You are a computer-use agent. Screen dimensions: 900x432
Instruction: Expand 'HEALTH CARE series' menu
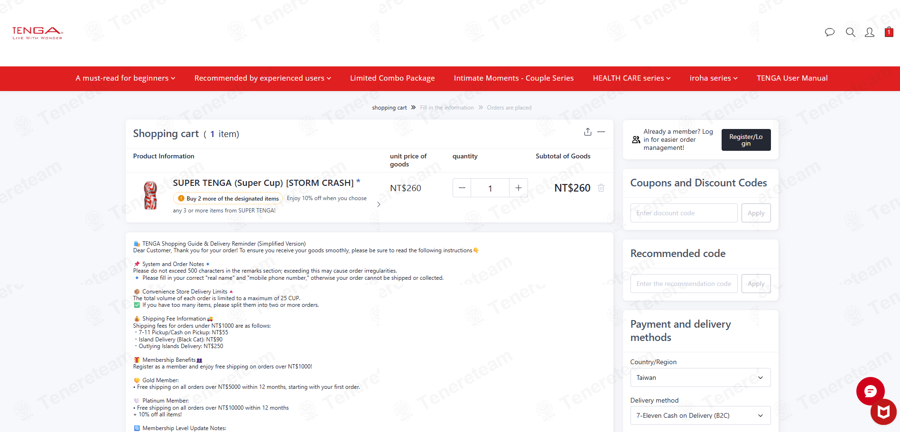pos(631,78)
